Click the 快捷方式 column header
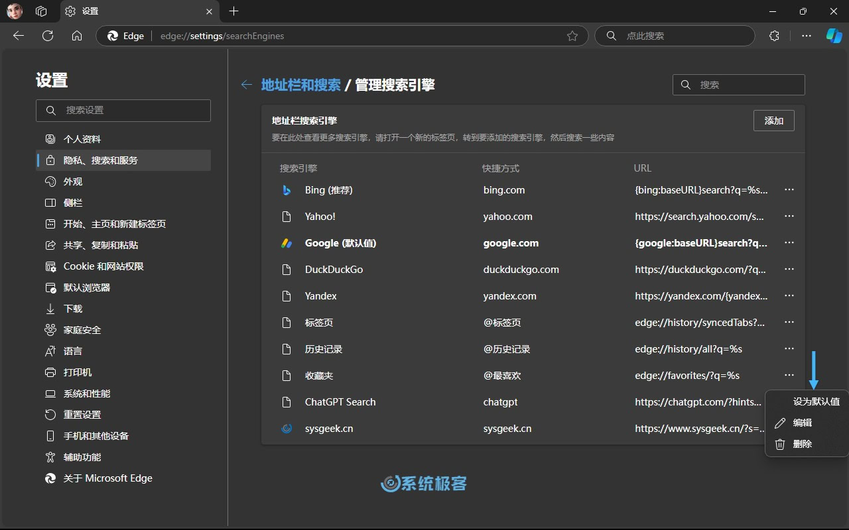The image size is (849, 530). [501, 168]
